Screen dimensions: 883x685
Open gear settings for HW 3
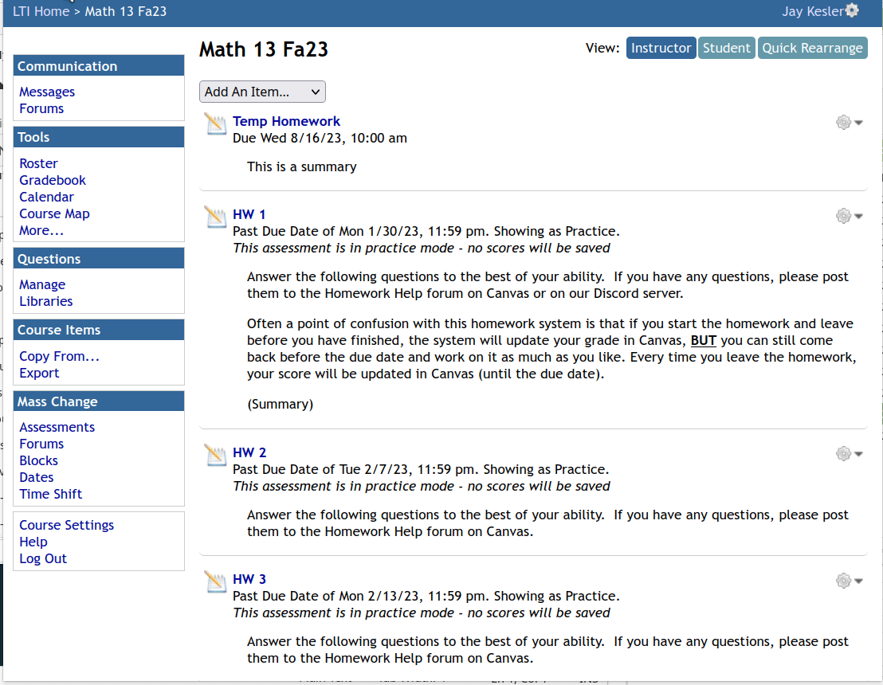[x=843, y=581]
